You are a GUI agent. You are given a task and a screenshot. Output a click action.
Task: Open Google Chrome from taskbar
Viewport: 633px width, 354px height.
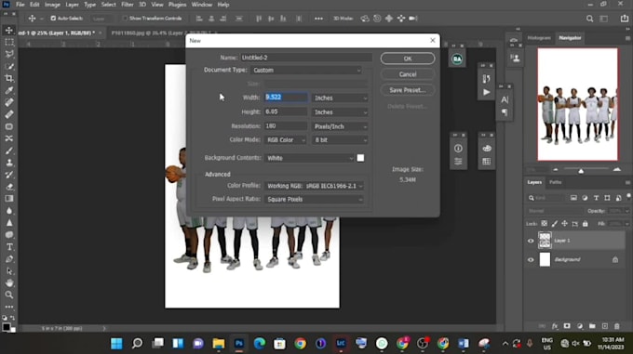[300, 344]
